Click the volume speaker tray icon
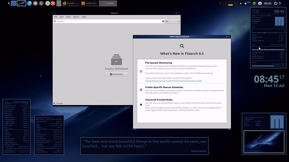The width and height of the screenshot is (289, 162). pyautogui.click(x=246, y=3)
